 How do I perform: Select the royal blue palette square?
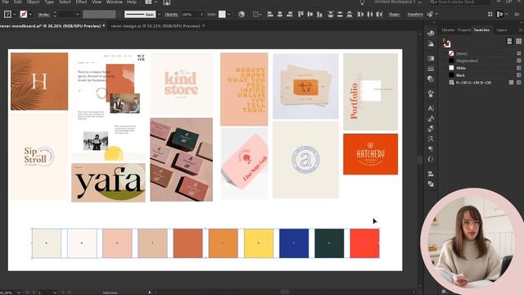pyautogui.click(x=294, y=243)
